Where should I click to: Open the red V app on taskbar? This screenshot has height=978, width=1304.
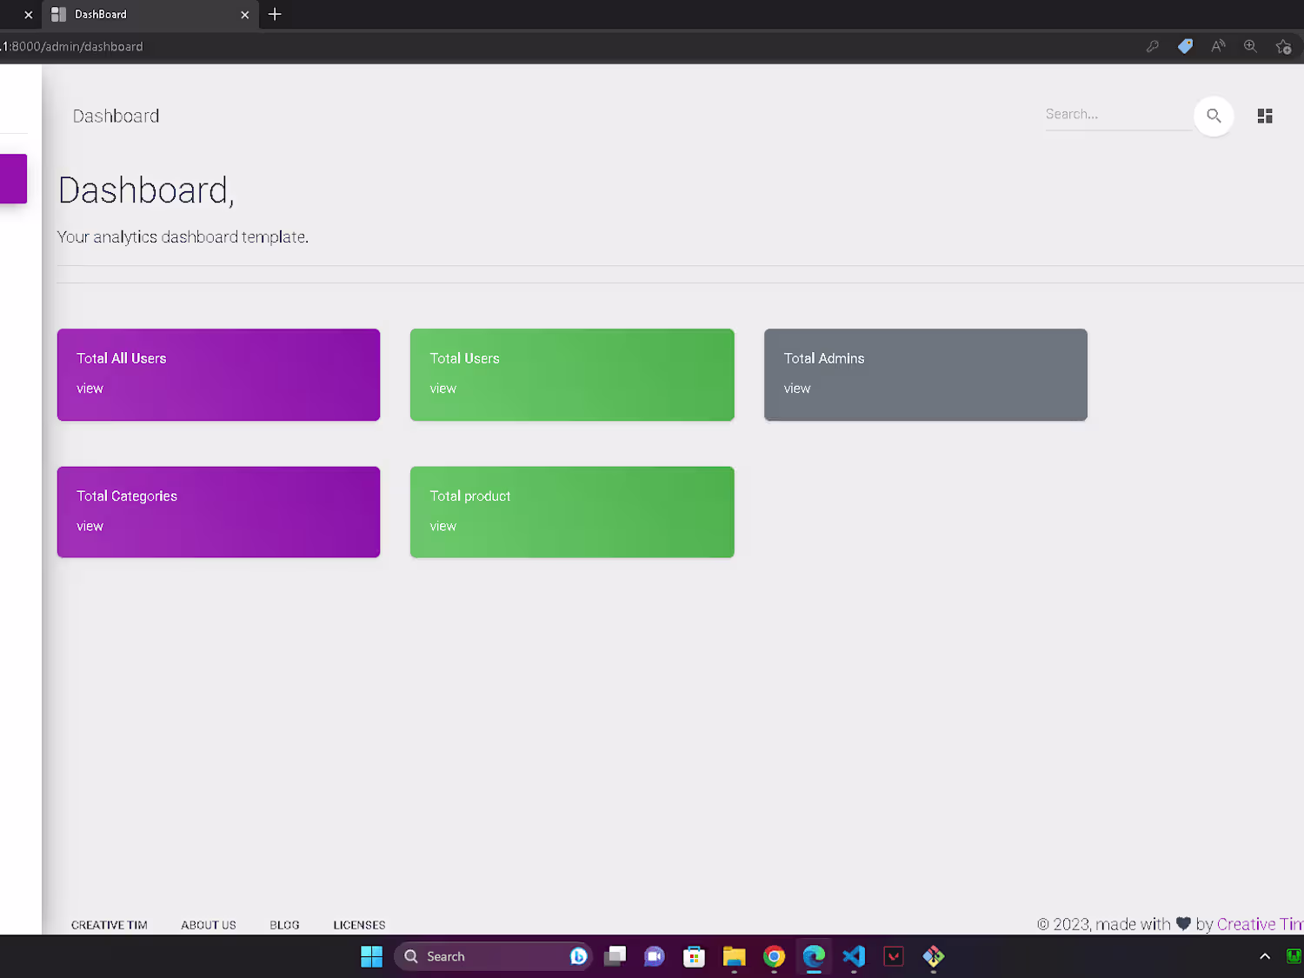click(x=894, y=956)
